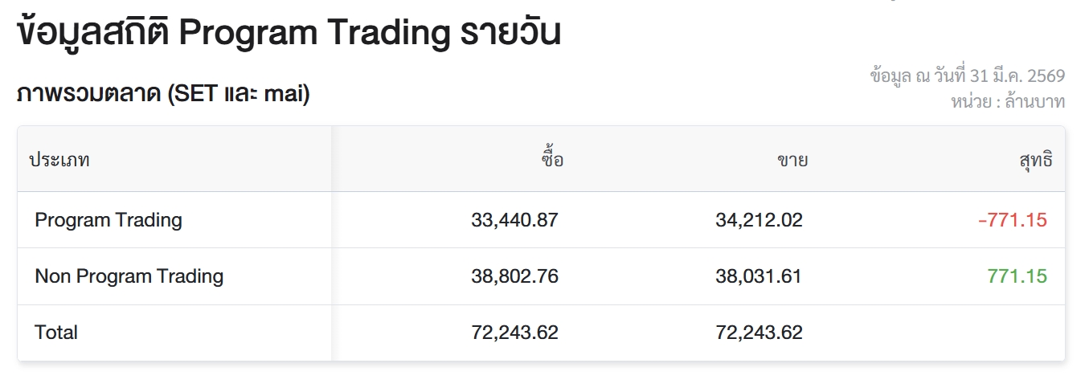Click Program Trading sell value 34,212.02
The height and width of the screenshot is (392, 1085).
pyautogui.click(x=759, y=220)
